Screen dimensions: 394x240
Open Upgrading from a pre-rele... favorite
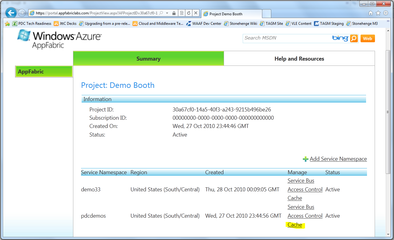(x=105, y=24)
